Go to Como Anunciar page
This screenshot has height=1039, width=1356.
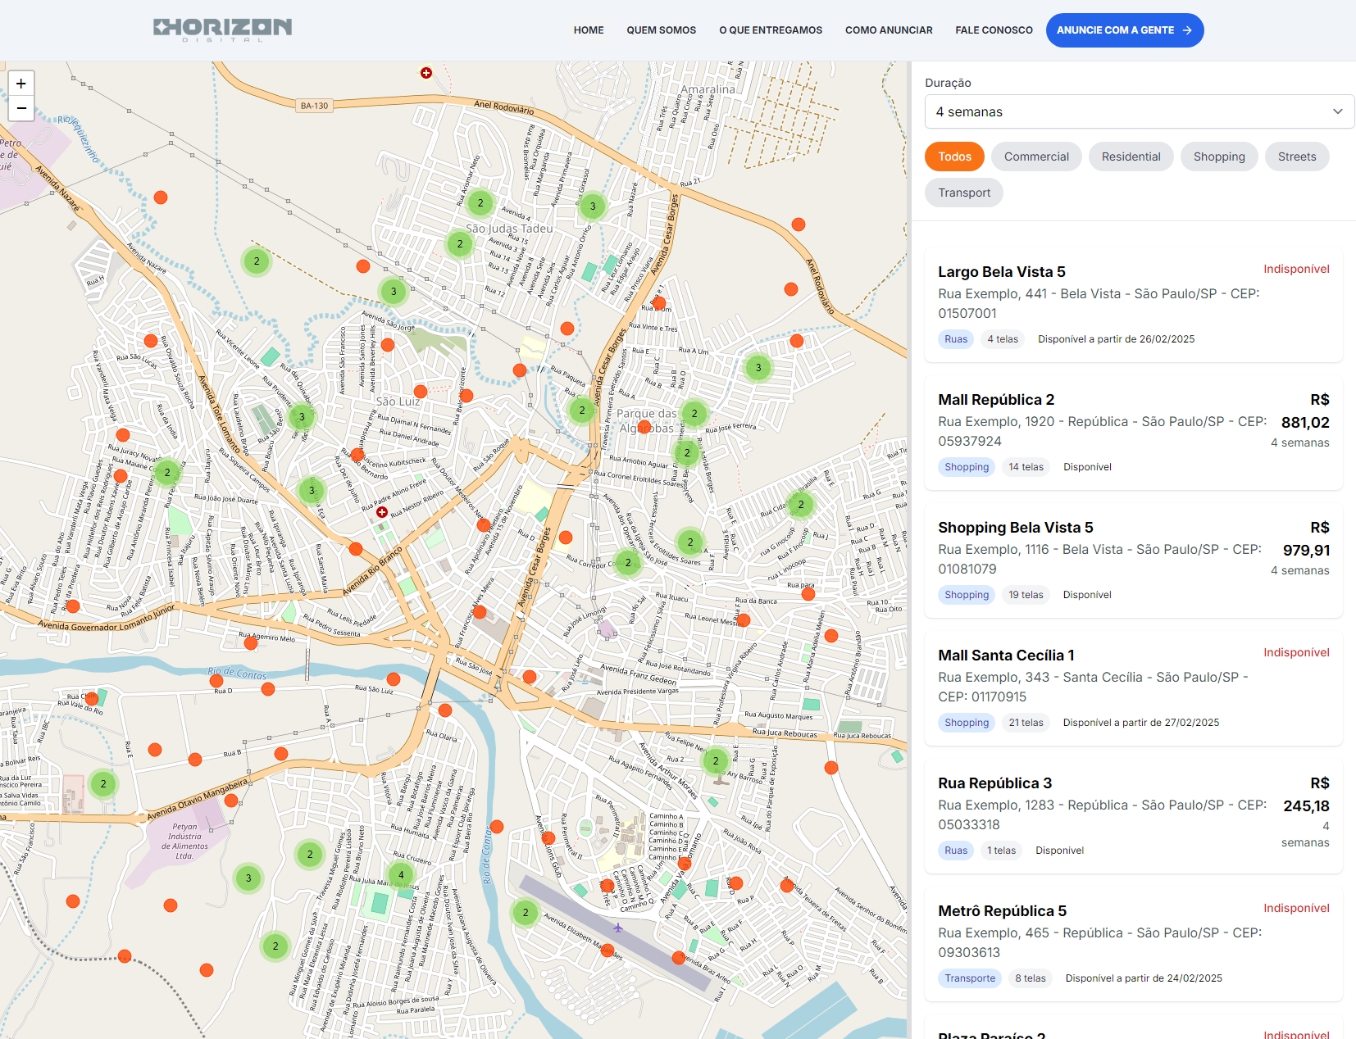click(x=889, y=30)
